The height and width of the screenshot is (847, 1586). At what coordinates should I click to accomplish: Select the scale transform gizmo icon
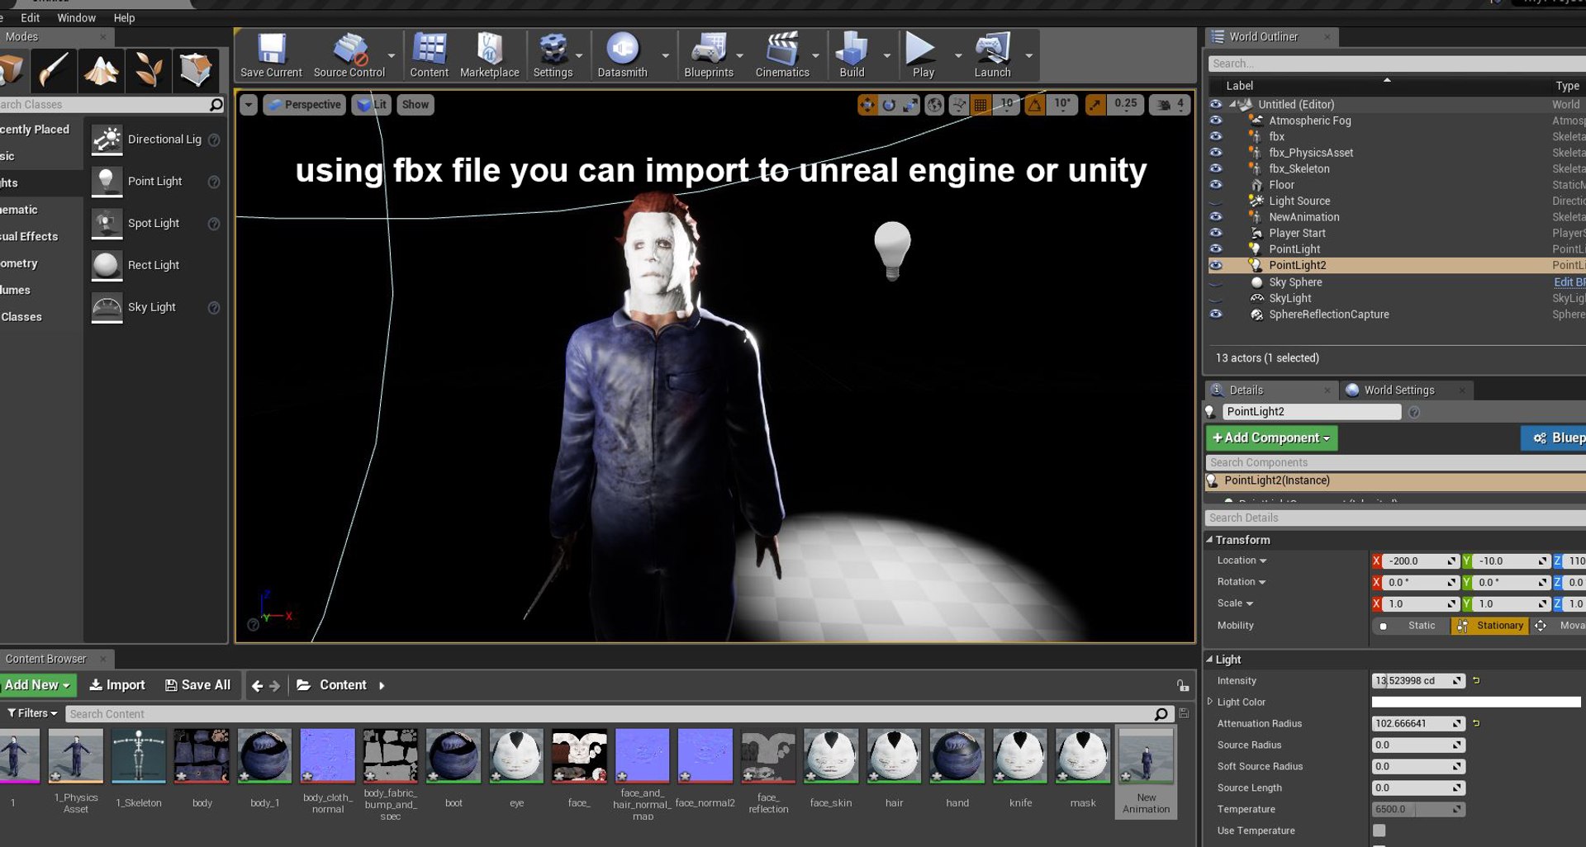click(910, 105)
